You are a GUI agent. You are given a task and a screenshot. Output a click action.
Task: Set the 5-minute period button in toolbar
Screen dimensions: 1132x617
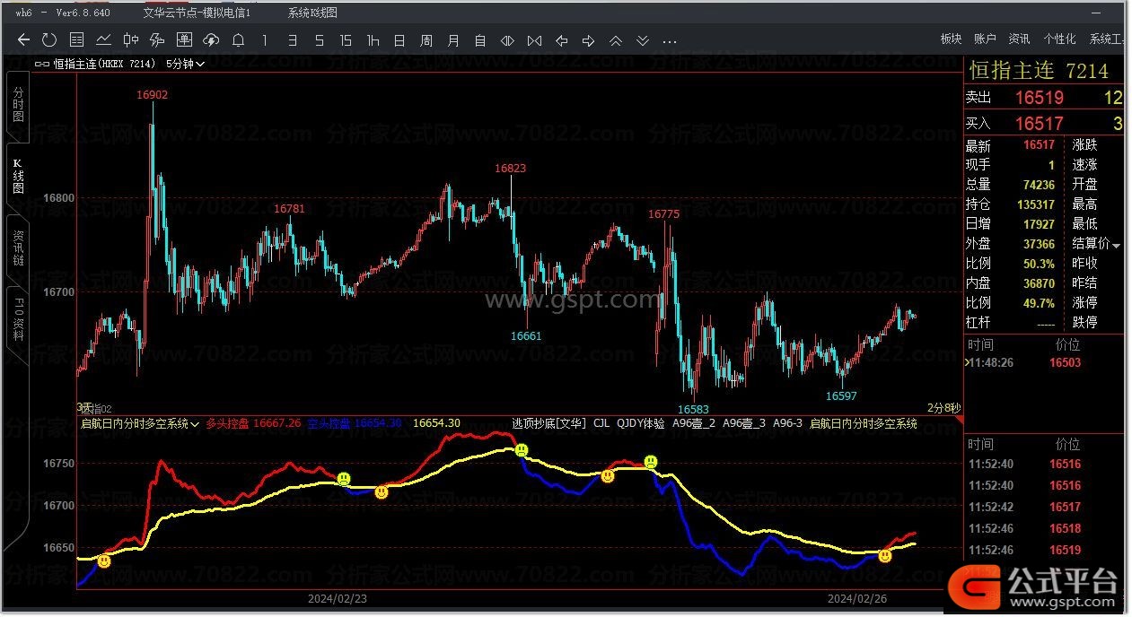320,40
